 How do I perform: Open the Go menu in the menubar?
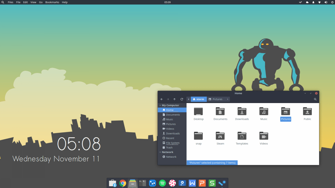coord(41,2)
